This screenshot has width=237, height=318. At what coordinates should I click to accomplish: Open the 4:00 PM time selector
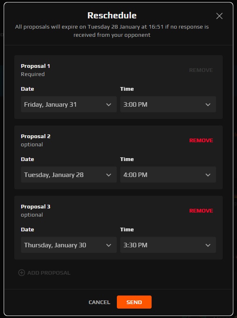[168, 175]
